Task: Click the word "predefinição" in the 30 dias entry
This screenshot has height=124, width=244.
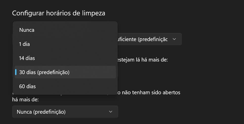Action: coord(53,72)
